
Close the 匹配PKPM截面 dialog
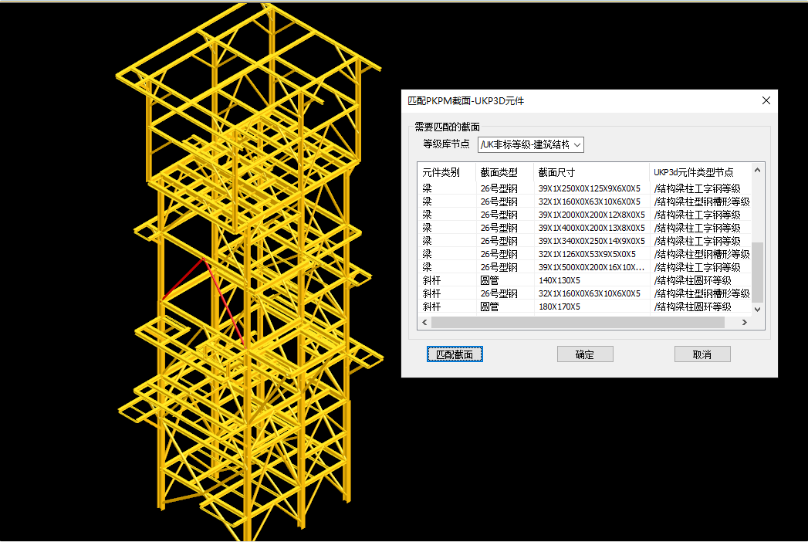pyautogui.click(x=766, y=100)
